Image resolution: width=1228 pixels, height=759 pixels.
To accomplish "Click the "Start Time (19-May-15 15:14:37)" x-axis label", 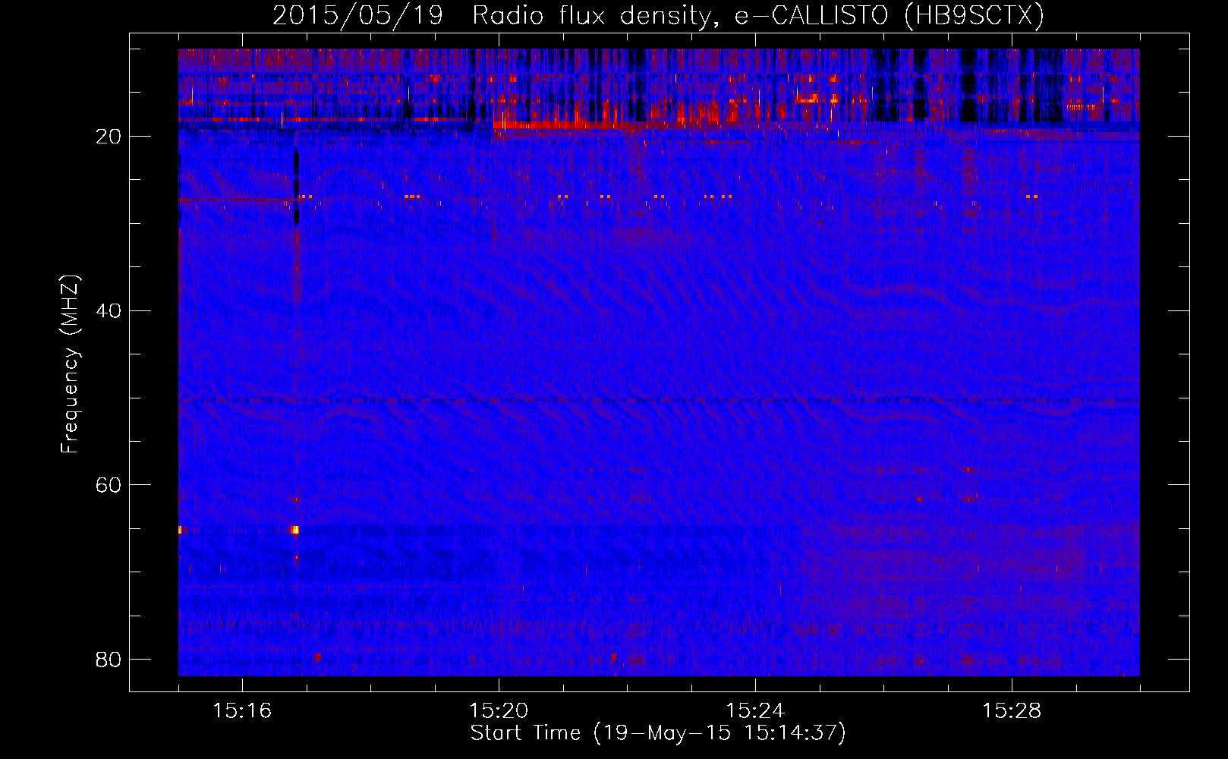I will click(x=658, y=733).
